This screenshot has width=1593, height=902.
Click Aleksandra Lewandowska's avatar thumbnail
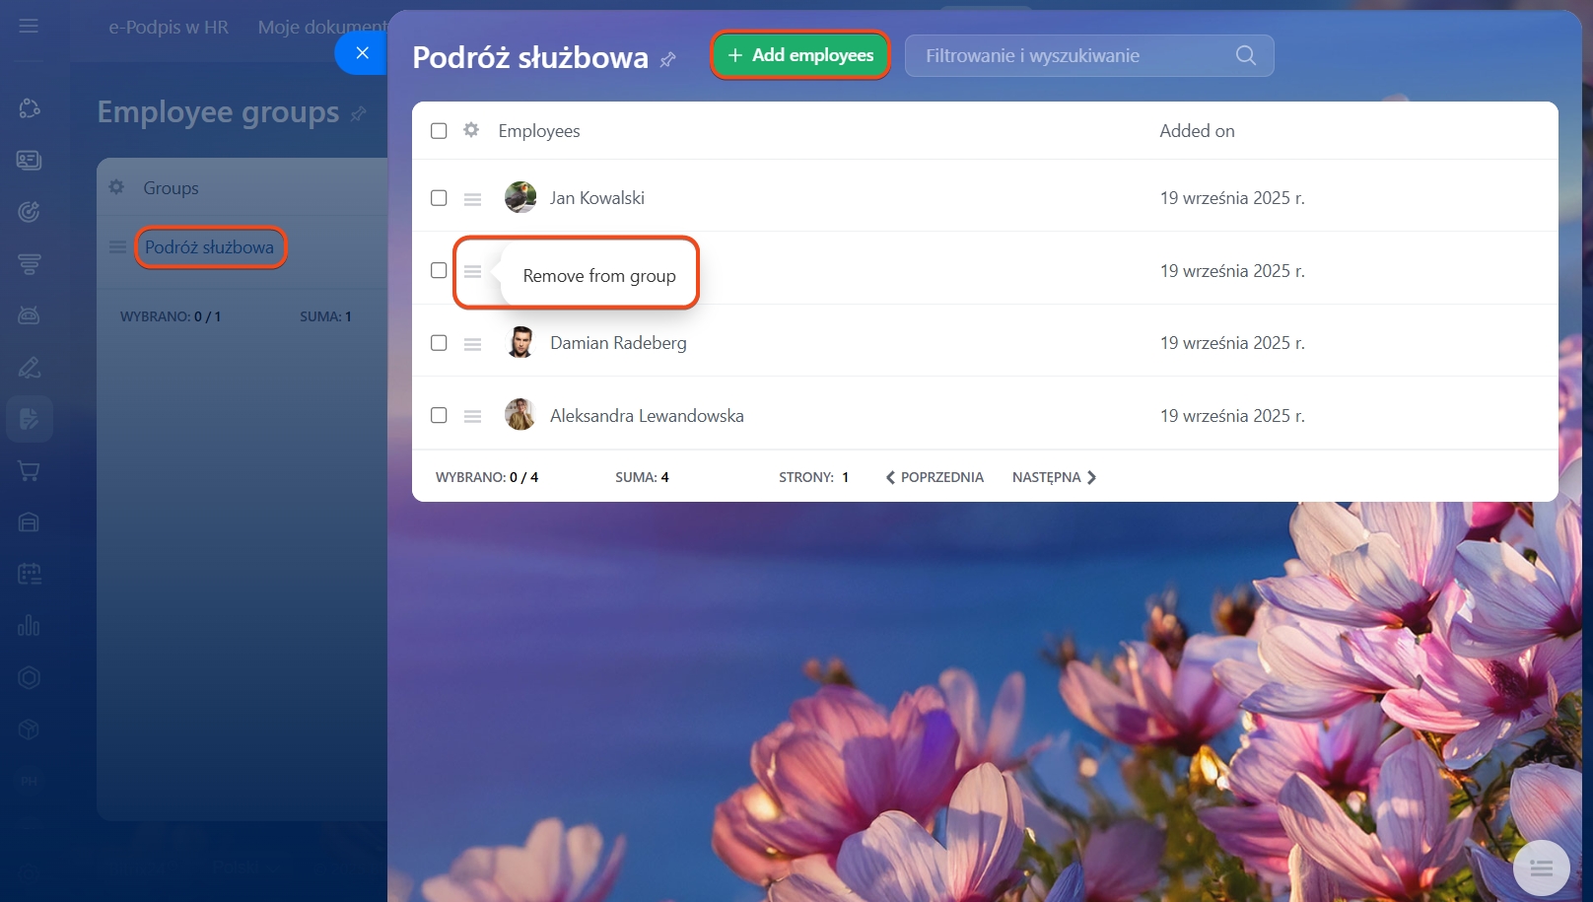point(520,415)
